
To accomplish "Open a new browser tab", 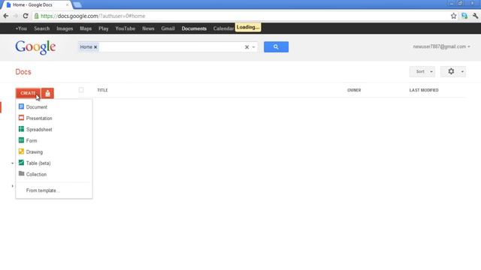I will pyautogui.click(x=77, y=5).
